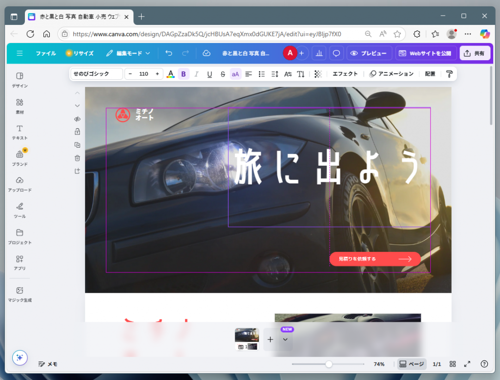Open the テキスト (Text) panel
Viewport: 500px width, 380px height.
point(19,133)
